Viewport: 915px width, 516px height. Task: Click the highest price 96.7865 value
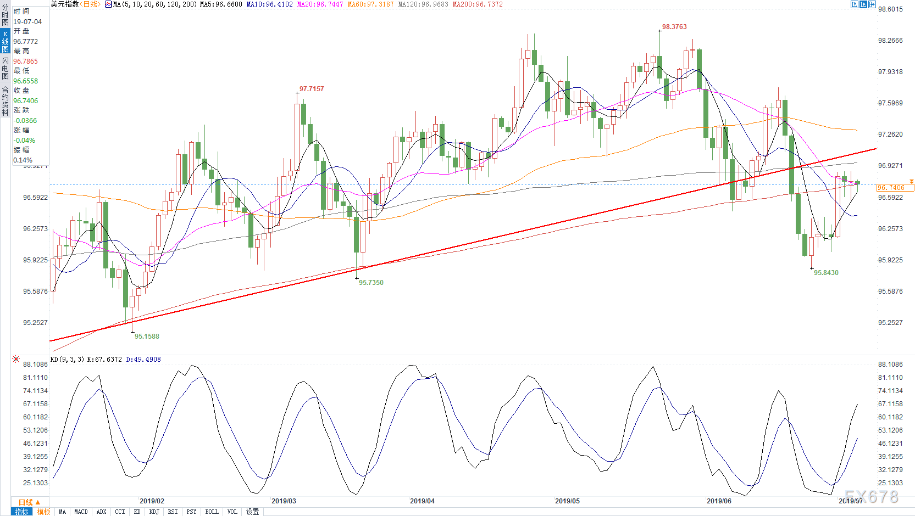[26, 61]
